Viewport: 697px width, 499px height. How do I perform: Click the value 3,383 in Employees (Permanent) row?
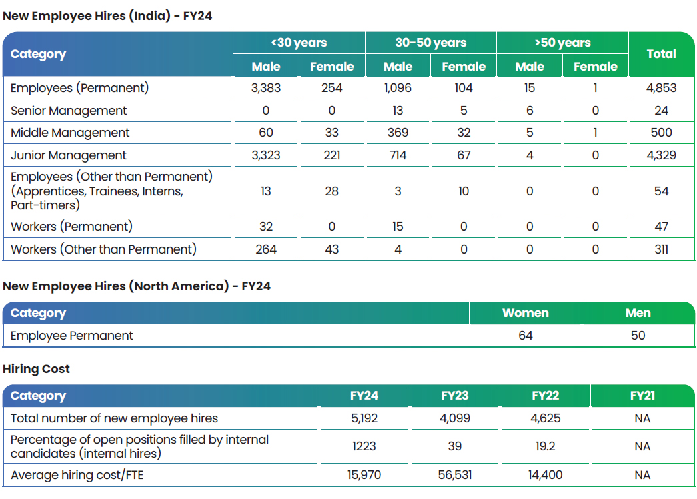click(266, 88)
